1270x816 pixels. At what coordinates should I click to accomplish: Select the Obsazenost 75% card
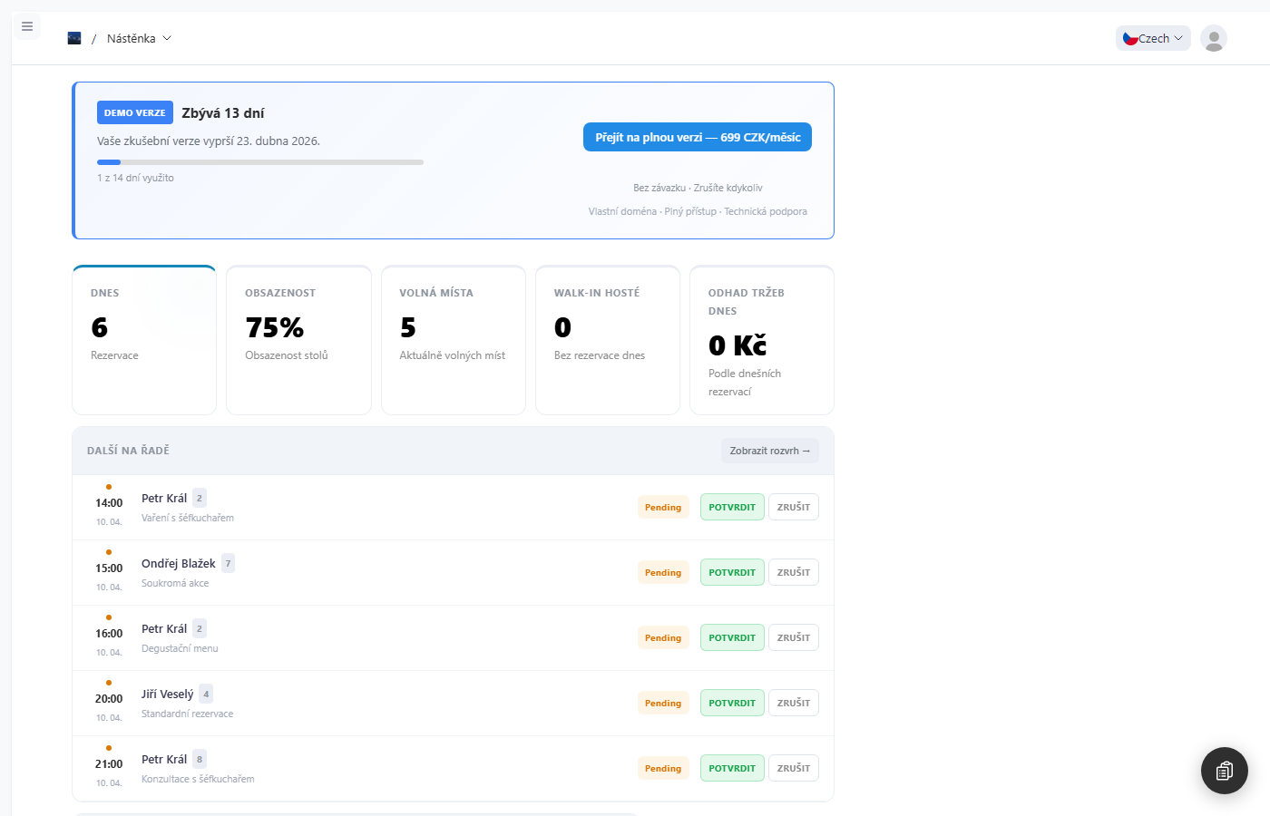click(x=298, y=340)
